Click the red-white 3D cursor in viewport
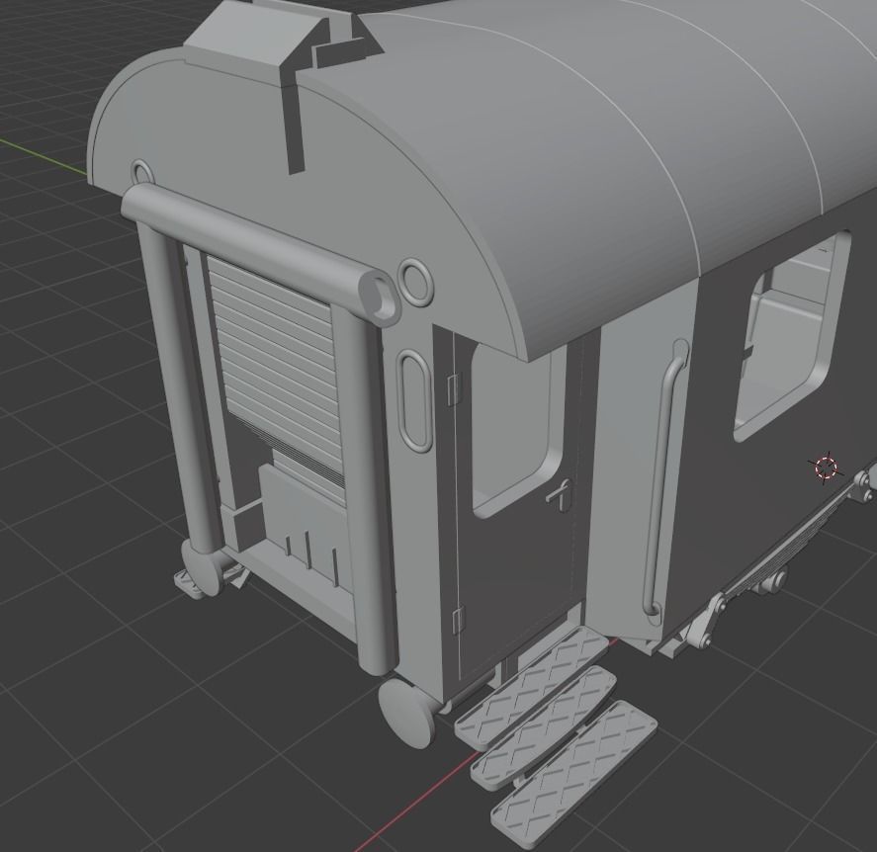The height and width of the screenshot is (852, 877). point(826,468)
